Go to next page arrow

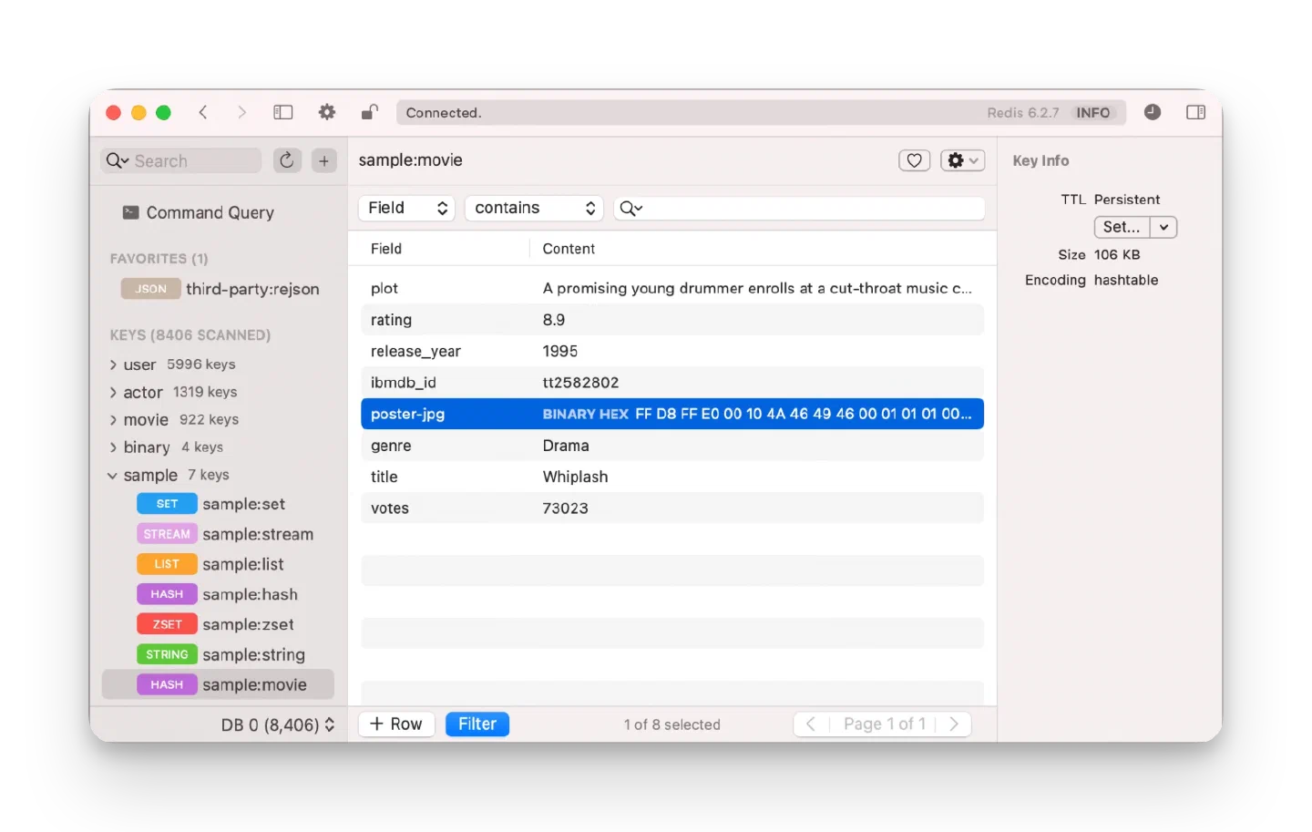[x=954, y=724]
